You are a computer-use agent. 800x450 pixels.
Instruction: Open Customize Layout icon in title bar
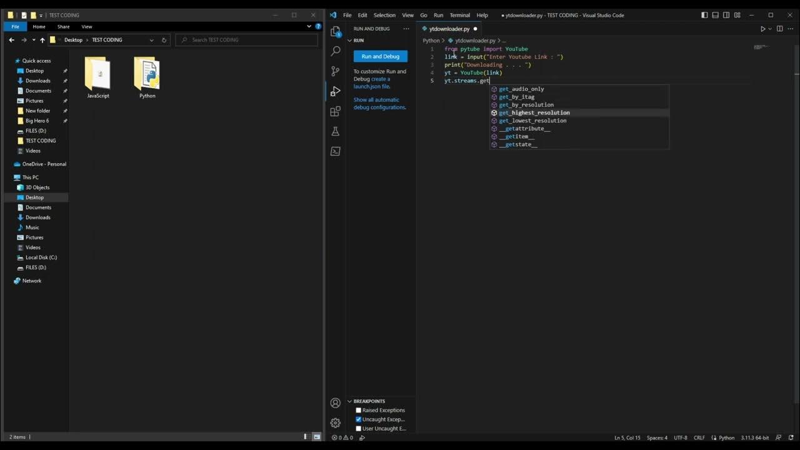738,15
